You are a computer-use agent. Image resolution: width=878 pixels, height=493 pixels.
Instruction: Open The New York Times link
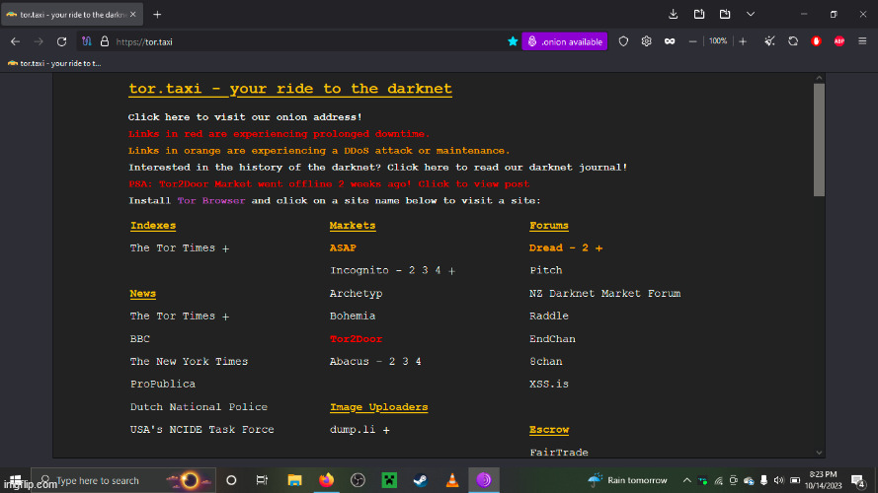(x=190, y=362)
